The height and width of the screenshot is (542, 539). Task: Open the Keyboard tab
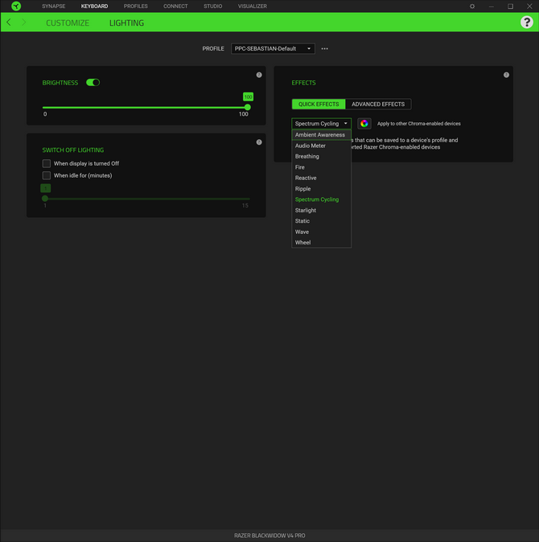94,6
